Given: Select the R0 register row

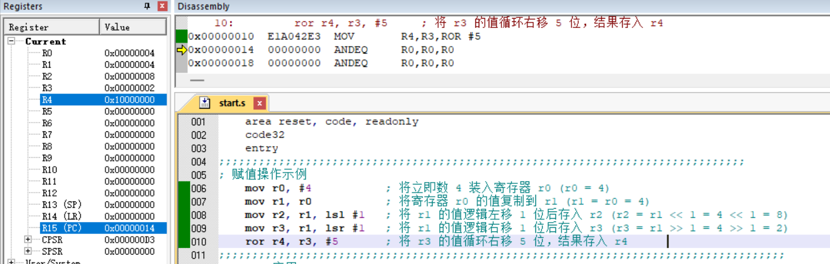Looking at the screenshot, I should click(x=85, y=53).
